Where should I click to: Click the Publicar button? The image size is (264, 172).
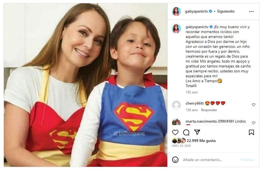click(x=247, y=160)
